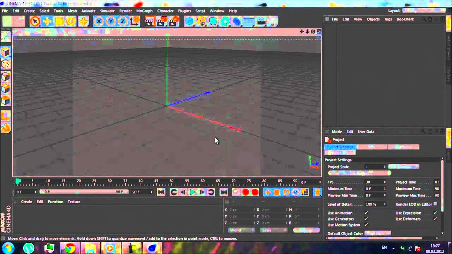Click the Apply coordinates button
452x254 pixels.
click(306, 230)
